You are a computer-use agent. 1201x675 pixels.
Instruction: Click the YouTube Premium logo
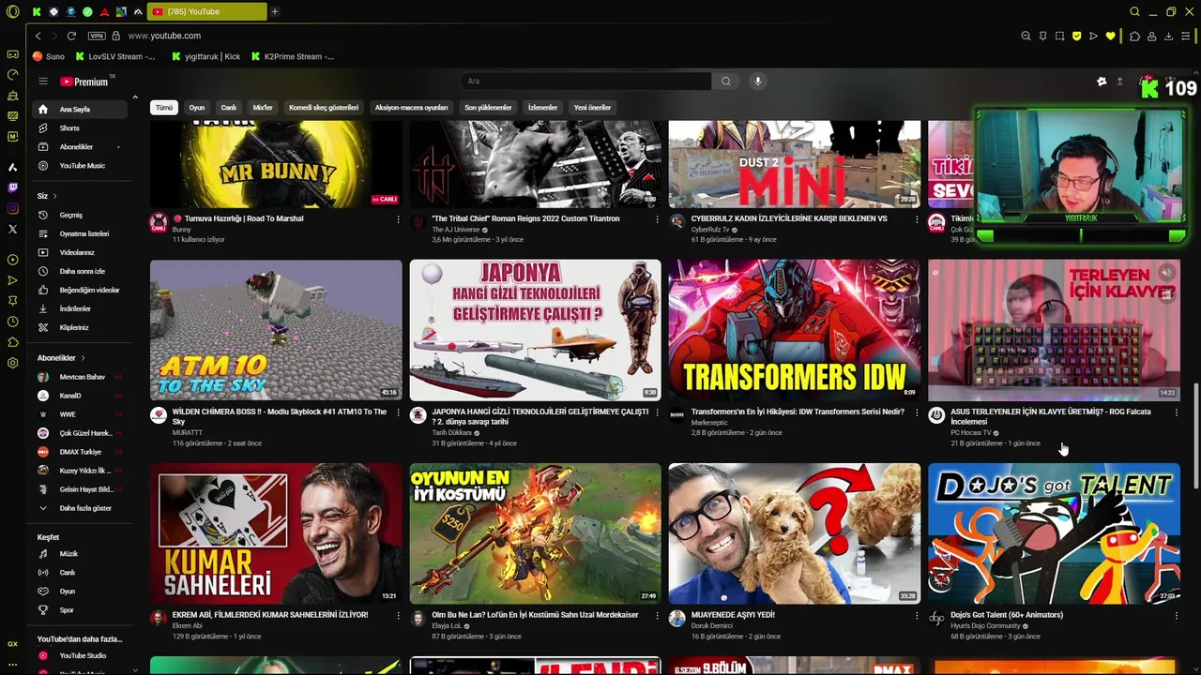pyautogui.click(x=84, y=82)
